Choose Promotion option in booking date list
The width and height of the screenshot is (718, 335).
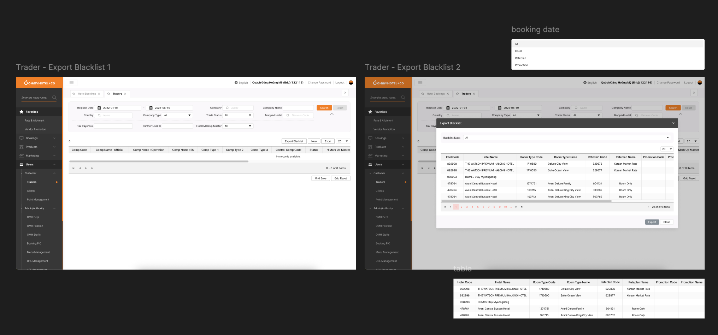(608, 65)
